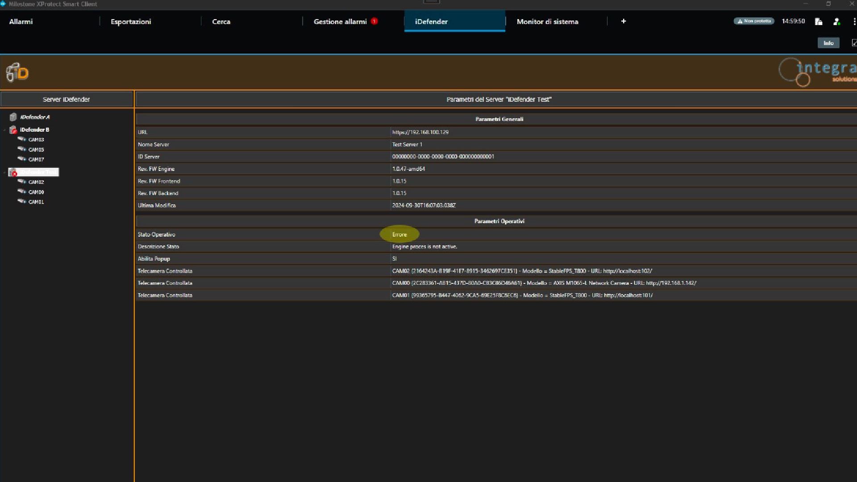Click the Non protetta warning badge
857x482 pixels.
click(754, 21)
